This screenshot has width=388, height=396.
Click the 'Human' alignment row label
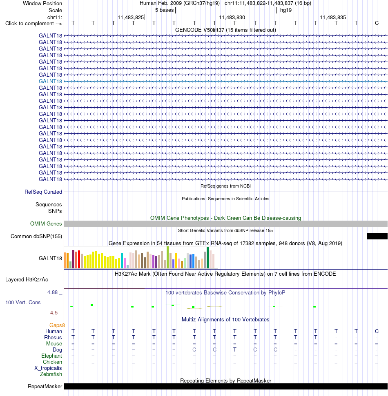point(54,331)
